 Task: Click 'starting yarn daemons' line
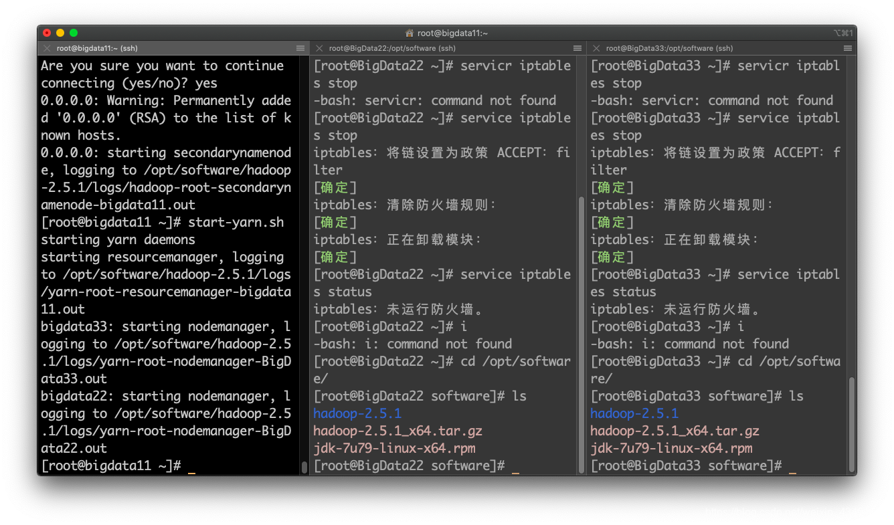click(x=118, y=239)
